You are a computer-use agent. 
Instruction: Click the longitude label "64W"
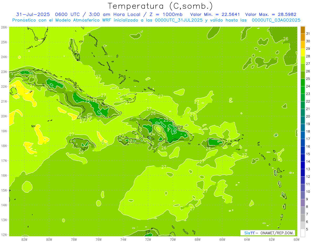tap(247, 239)
